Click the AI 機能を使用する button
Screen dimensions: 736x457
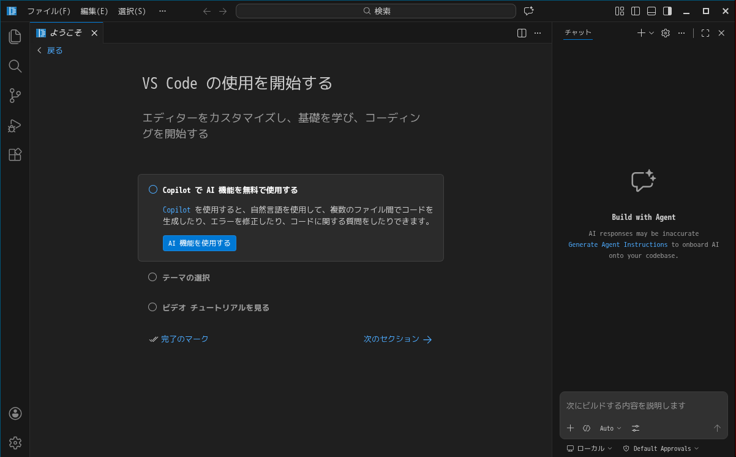[199, 243]
